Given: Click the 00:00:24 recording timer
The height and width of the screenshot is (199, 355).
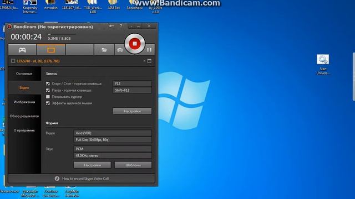Looking at the screenshot, I should [26, 37].
